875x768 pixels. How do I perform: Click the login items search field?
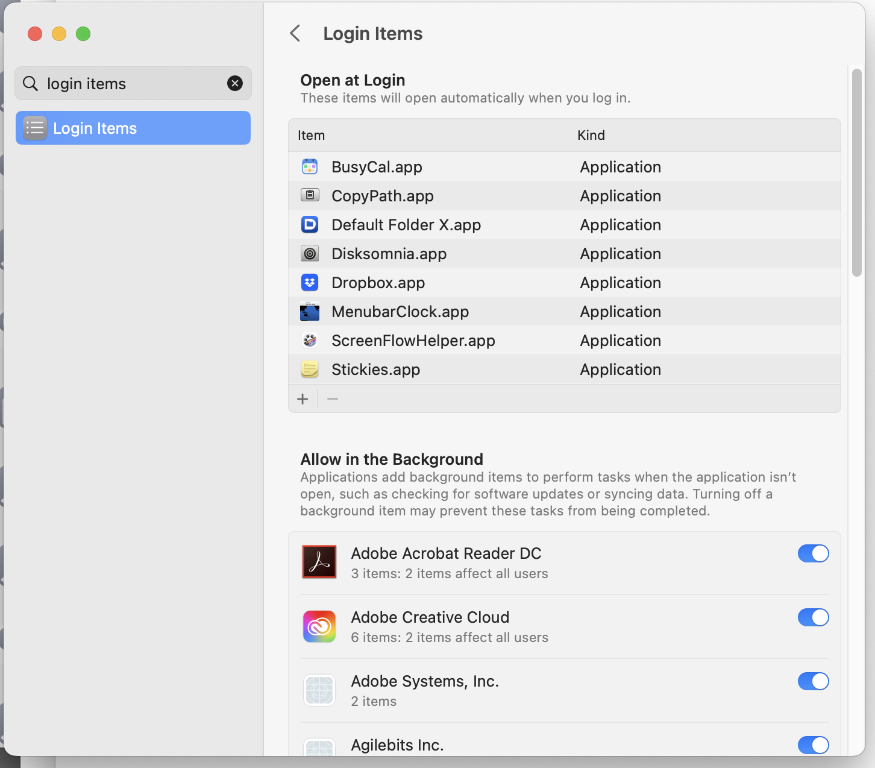pyautogui.click(x=133, y=83)
